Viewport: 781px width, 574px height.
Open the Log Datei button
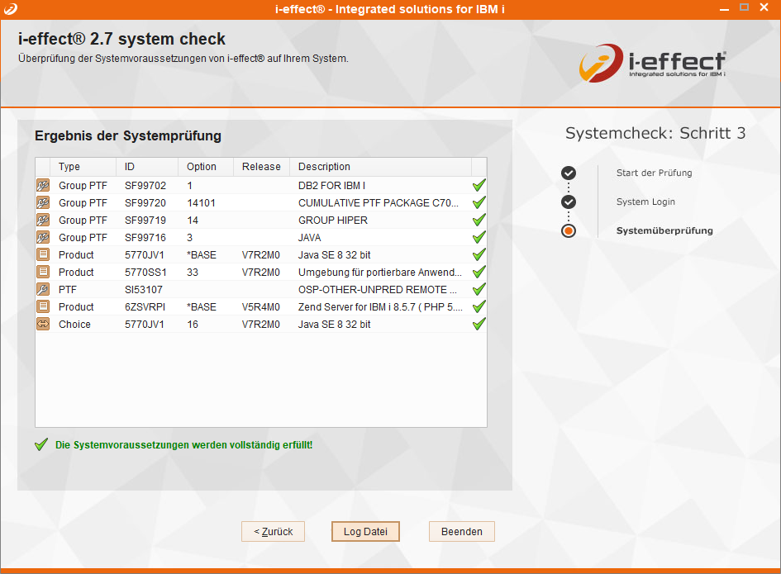(365, 532)
